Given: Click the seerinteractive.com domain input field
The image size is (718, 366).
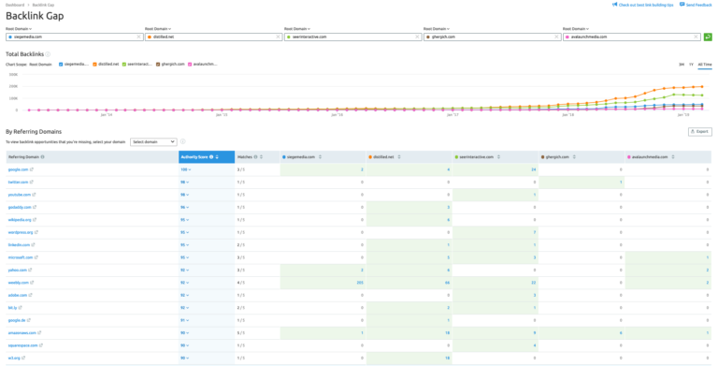Looking at the screenshot, I should [352, 37].
